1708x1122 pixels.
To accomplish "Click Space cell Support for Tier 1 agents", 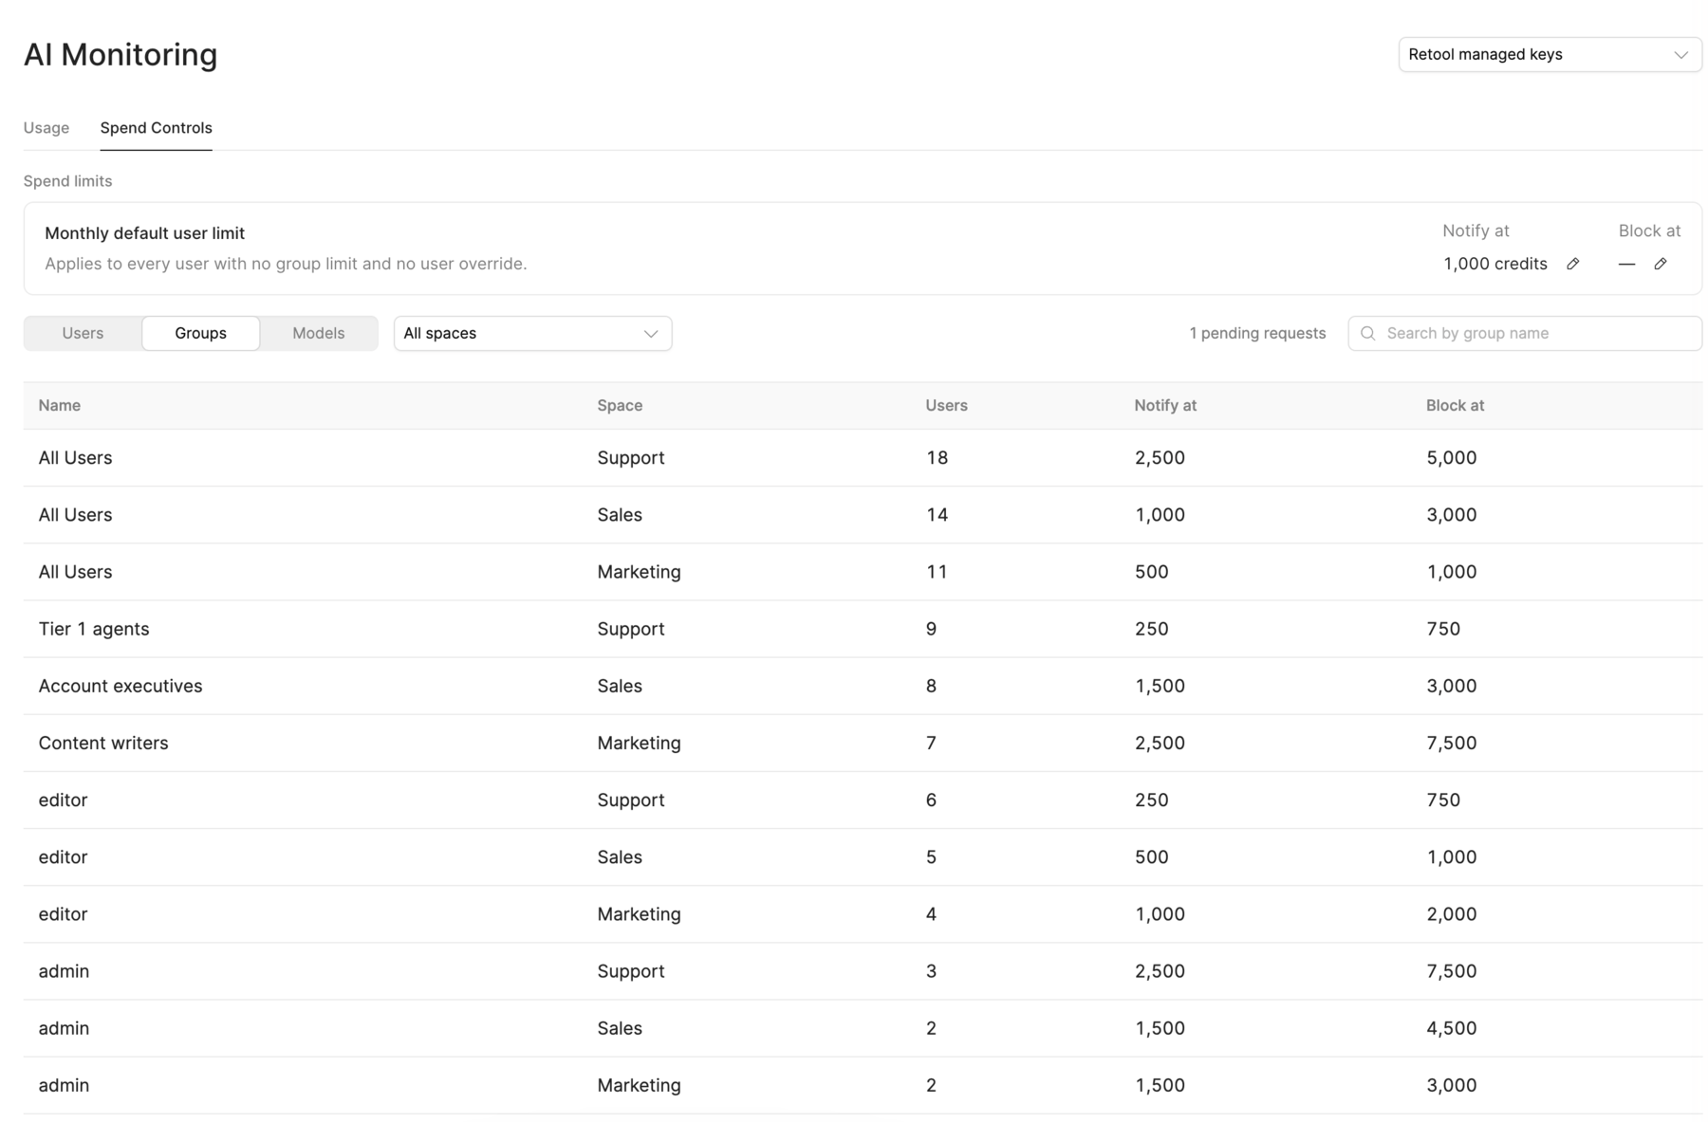I will tap(630, 629).
